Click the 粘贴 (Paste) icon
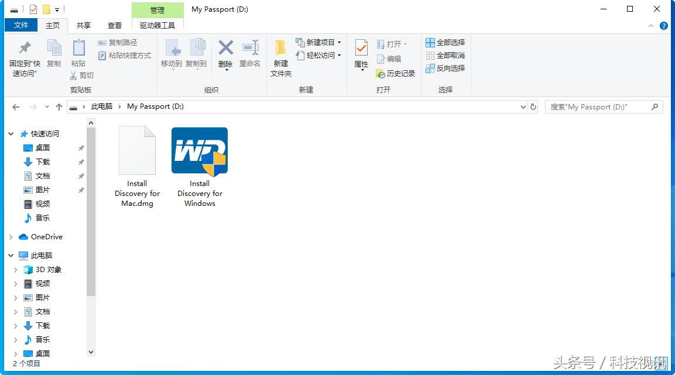Screen dimensions: 675x375 [78, 56]
